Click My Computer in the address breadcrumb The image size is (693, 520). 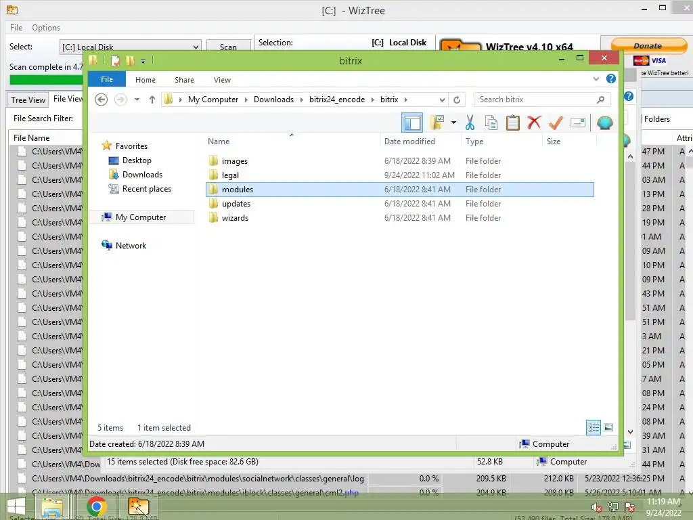[213, 100]
